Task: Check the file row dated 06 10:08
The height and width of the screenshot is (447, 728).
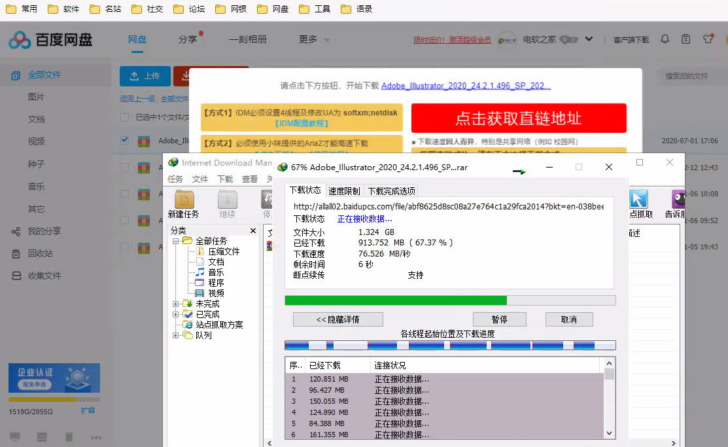Action: point(124,193)
